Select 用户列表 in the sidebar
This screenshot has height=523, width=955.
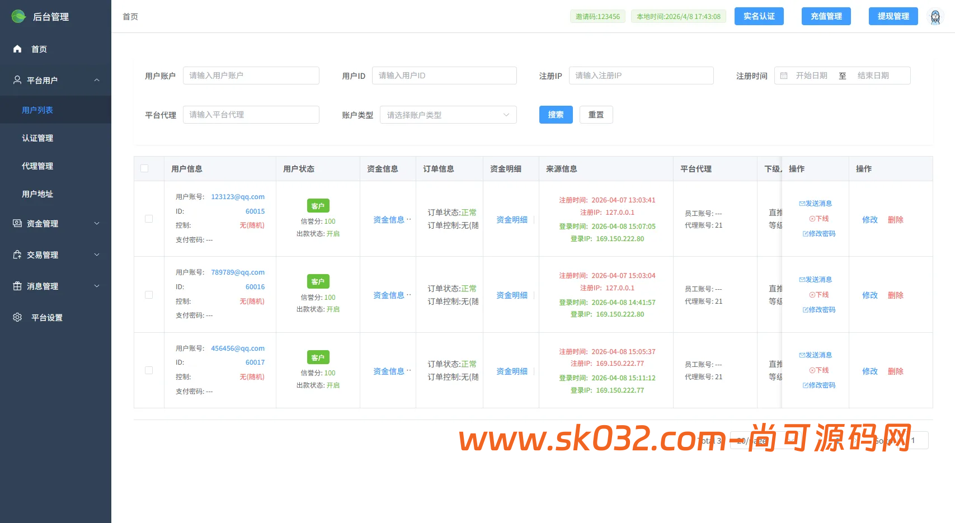55,110
